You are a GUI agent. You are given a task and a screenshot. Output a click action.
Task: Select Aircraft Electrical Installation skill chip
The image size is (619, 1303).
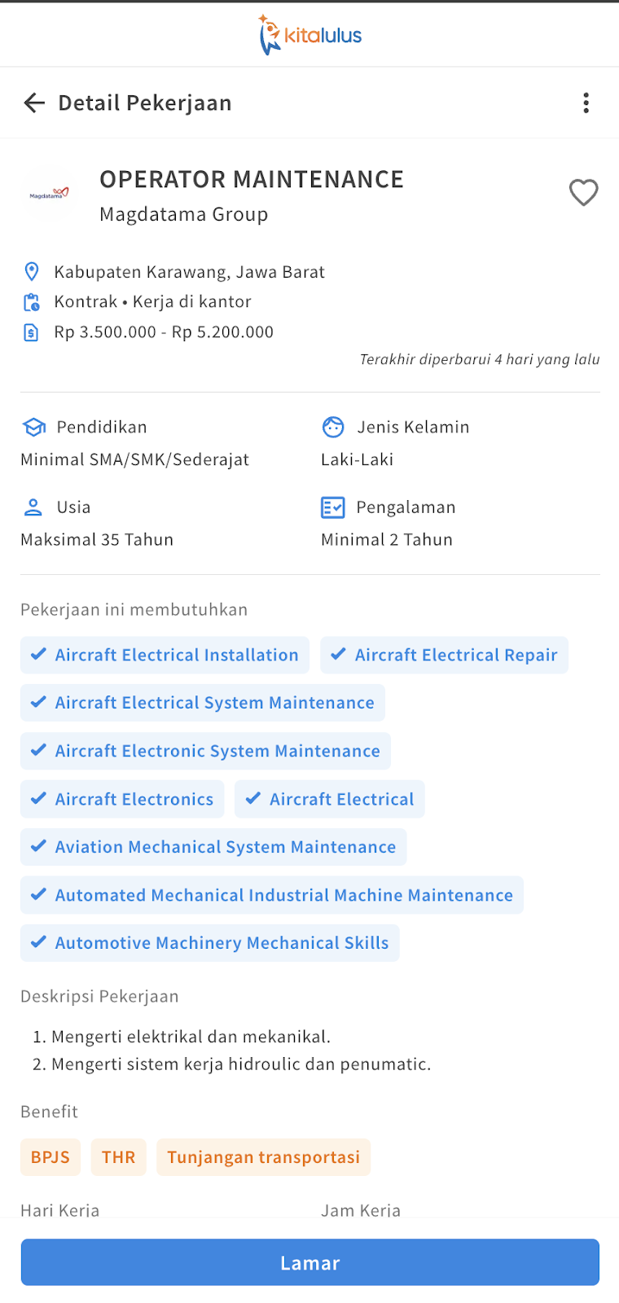(165, 655)
